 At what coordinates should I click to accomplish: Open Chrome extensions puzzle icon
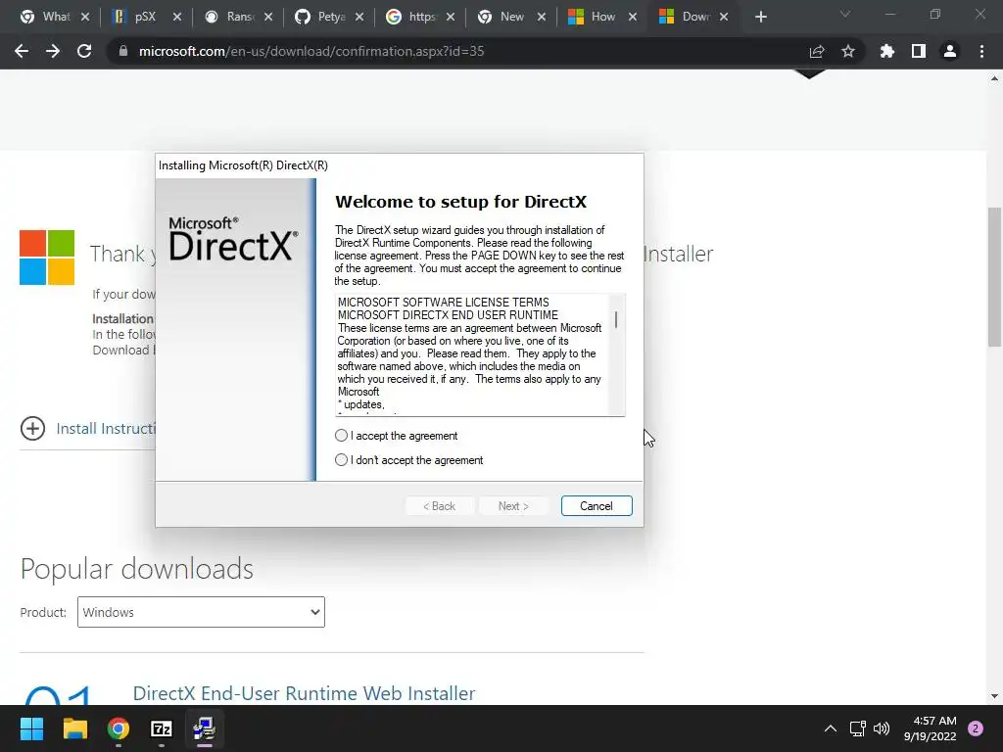pyautogui.click(x=887, y=51)
